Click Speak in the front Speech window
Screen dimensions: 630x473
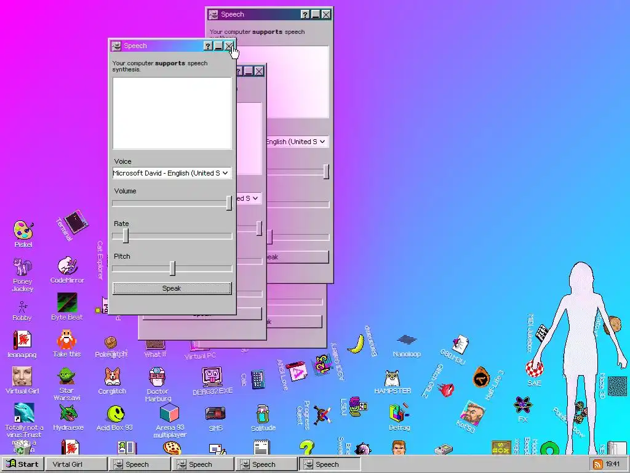pos(172,288)
